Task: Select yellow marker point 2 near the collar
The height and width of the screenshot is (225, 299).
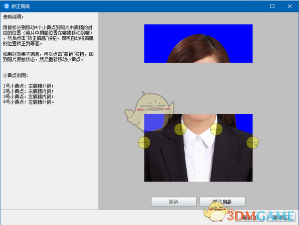Action: [180, 129]
